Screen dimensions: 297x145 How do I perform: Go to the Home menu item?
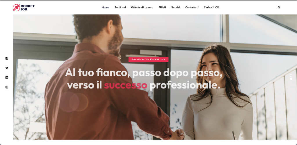click(x=106, y=7)
